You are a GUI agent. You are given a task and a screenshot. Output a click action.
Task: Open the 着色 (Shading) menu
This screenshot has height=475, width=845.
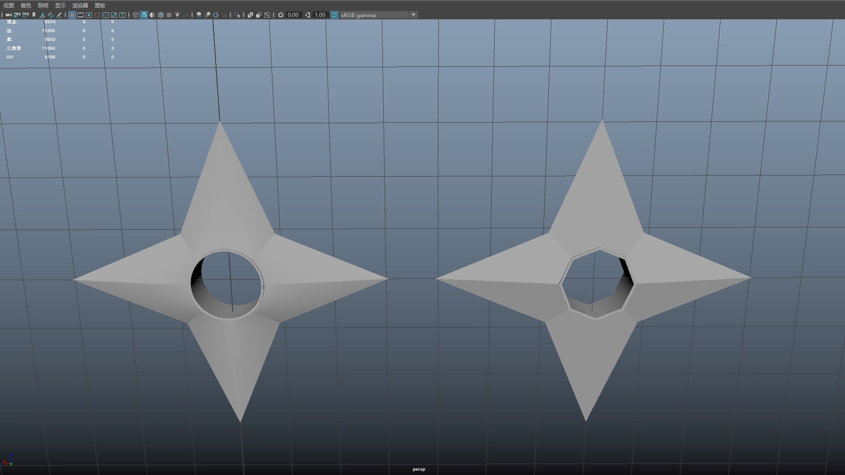(x=26, y=5)
